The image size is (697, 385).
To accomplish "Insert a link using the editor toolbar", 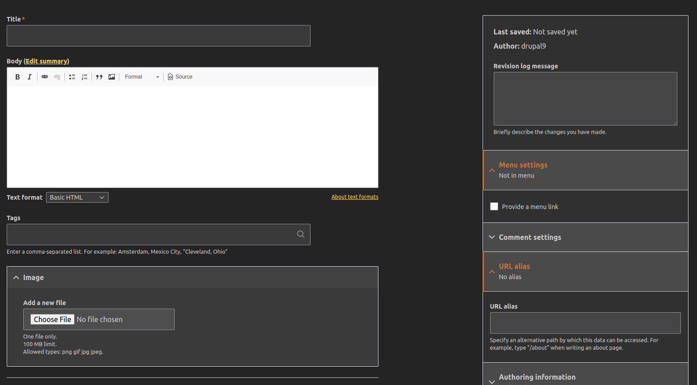I will [44, 76].
